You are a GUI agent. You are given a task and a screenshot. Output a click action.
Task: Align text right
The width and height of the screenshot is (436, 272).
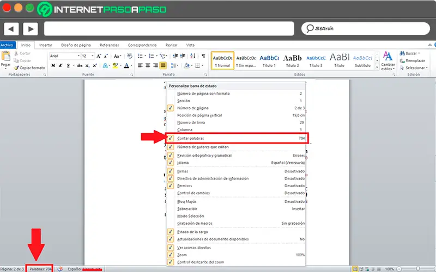(155, 65)
